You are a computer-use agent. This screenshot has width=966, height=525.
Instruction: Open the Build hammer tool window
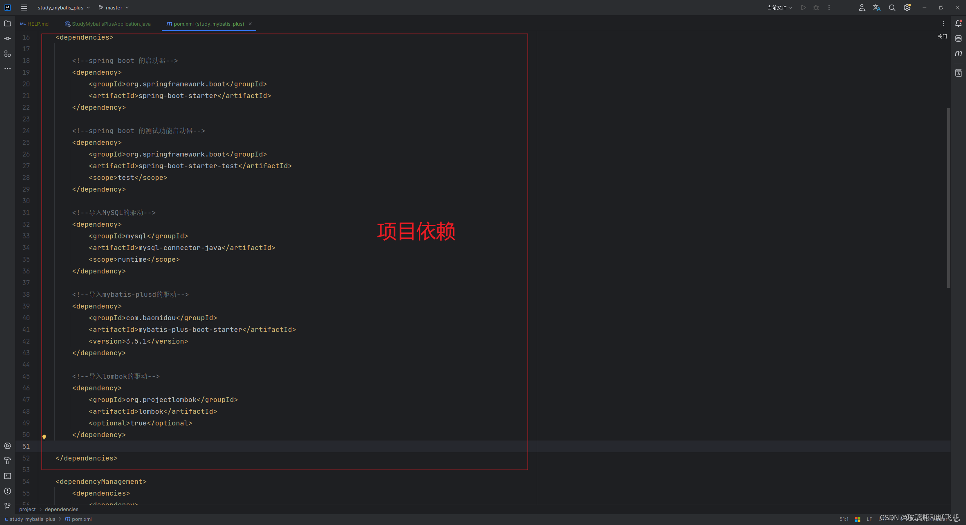(x=8, y=461)
